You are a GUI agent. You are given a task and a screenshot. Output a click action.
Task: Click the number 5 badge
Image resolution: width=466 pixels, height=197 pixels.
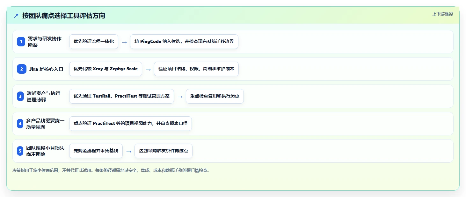[x=20, y=151]
